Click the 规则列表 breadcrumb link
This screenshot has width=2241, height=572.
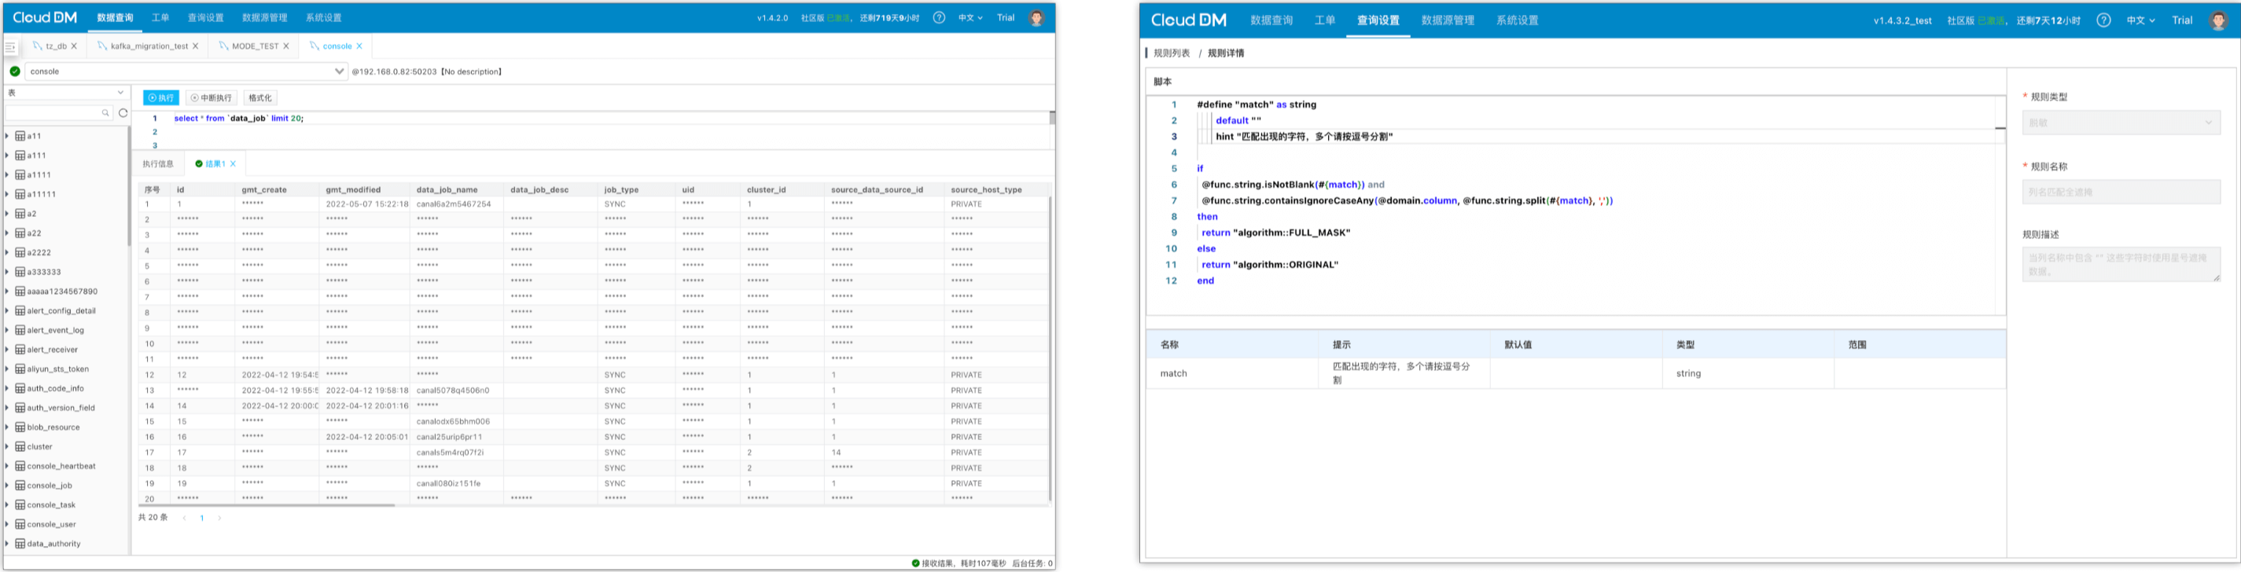1171,53
